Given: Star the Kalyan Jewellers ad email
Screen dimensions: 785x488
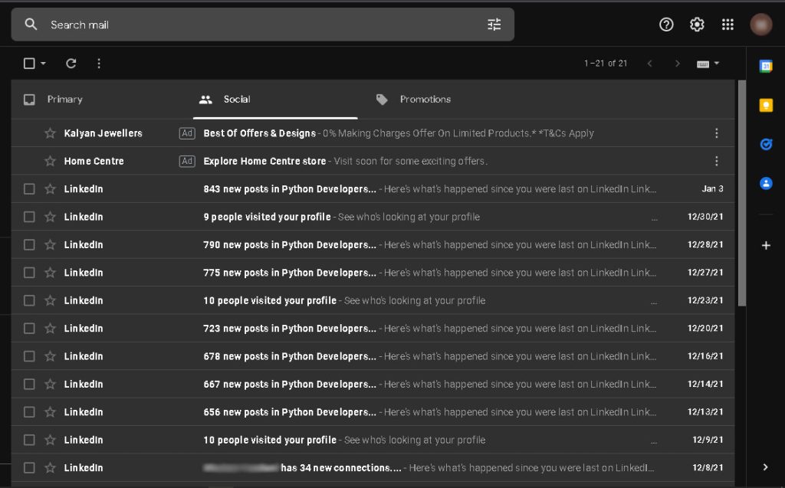Looking at the screenshot, I should [50, 133].
